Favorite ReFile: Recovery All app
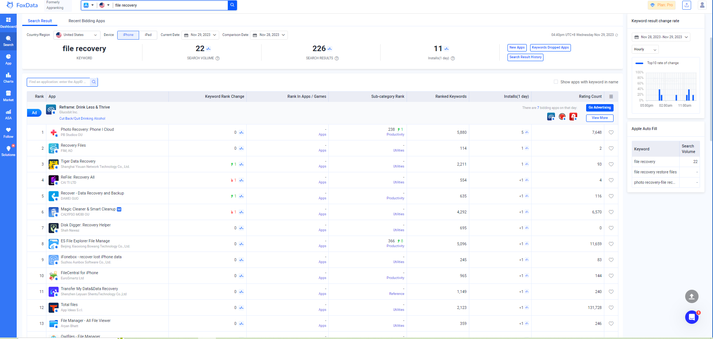The width and height of the screenshot is (713, 339). point(611,180)
